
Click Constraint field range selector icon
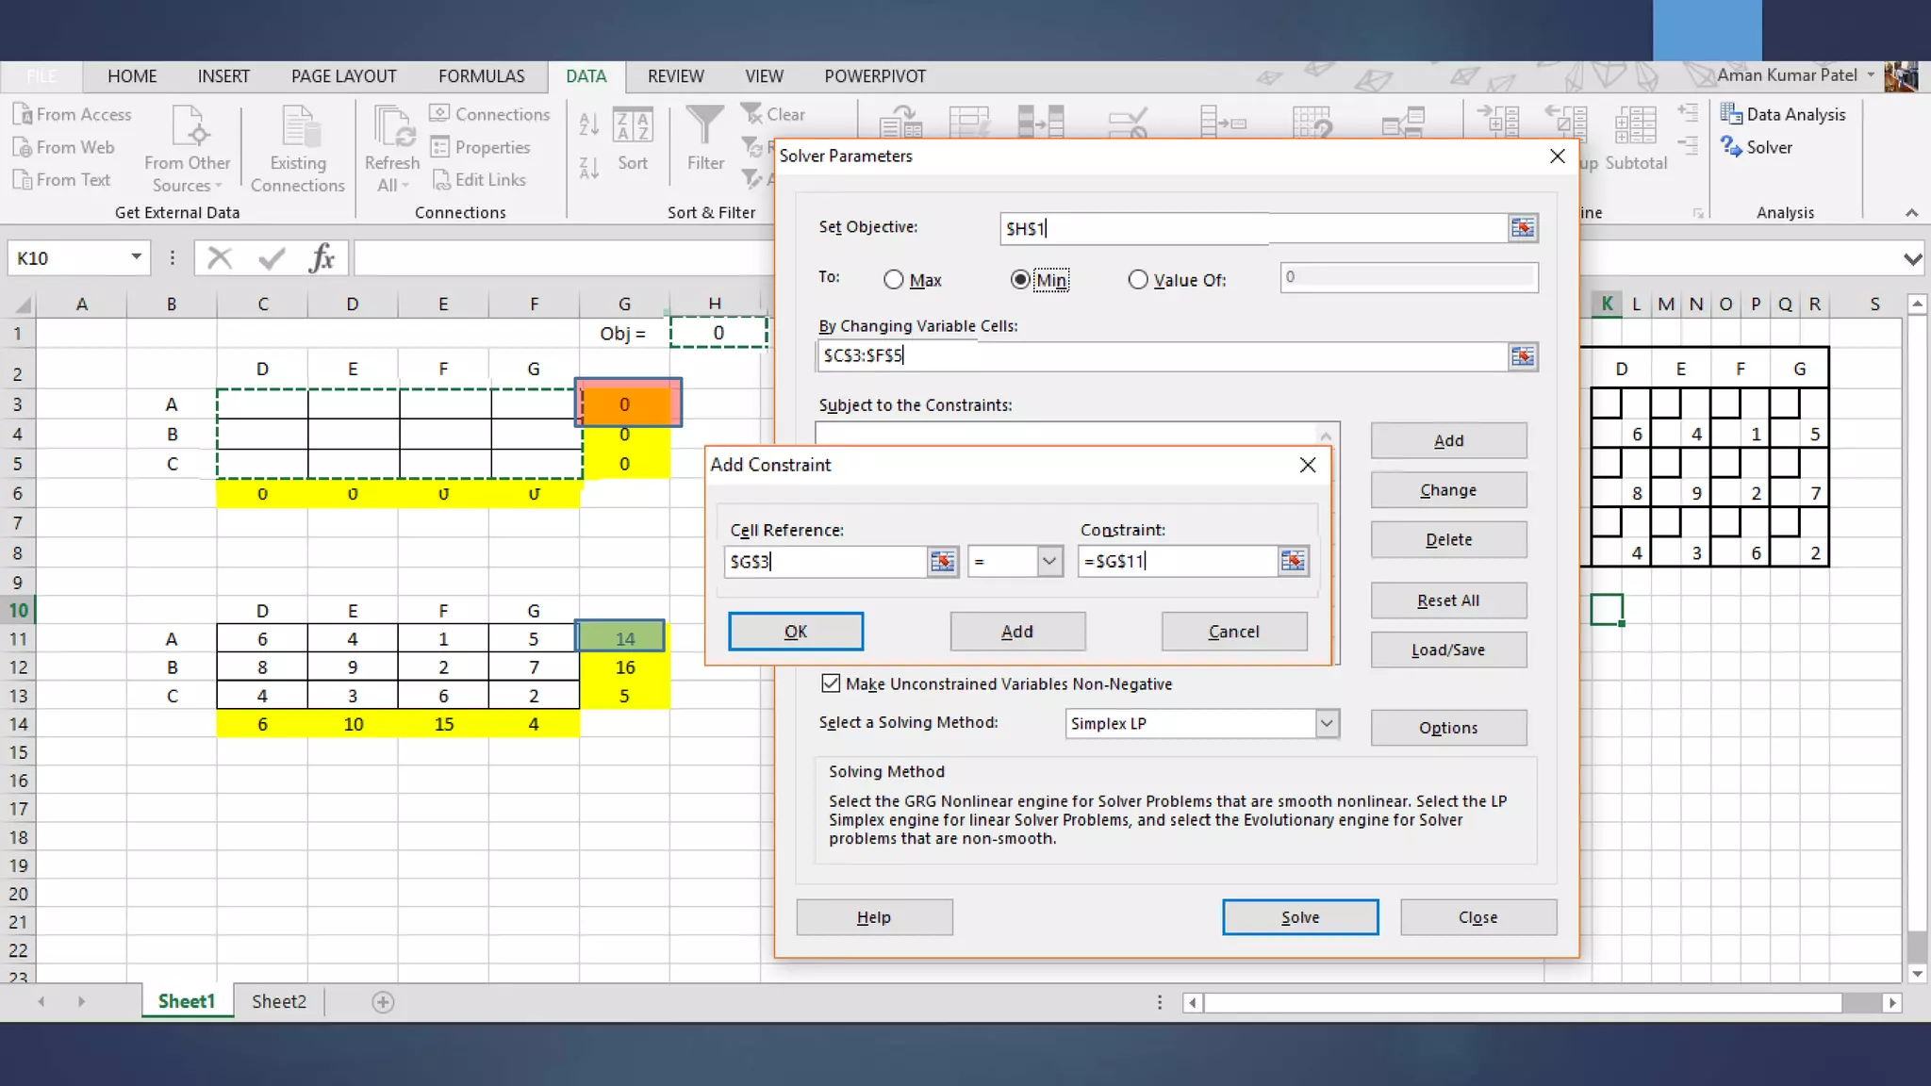(x=1293, y=562)
